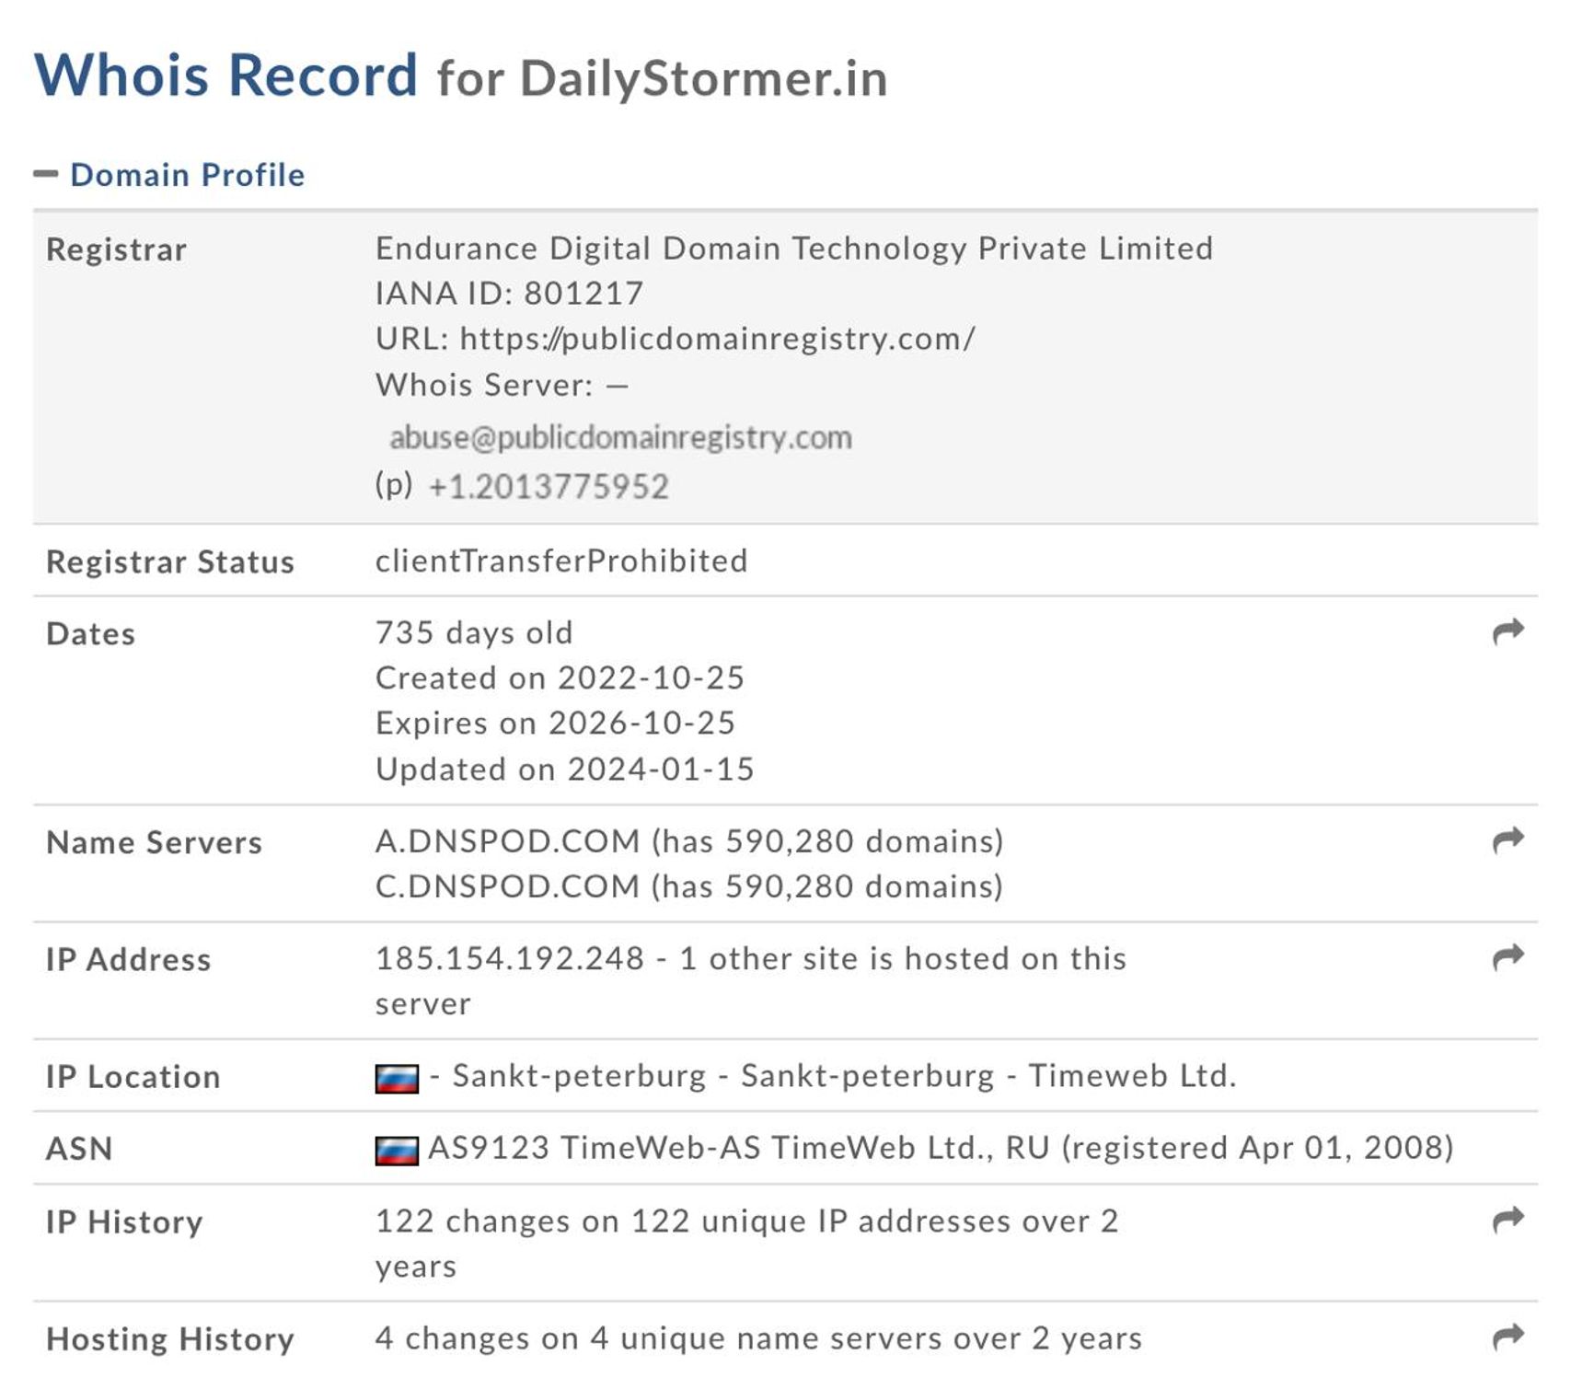Click the Russian flag in IP Location row
Image resolution: width=1594 pixels, height=1389 pixels.
tap(397, 1078)
